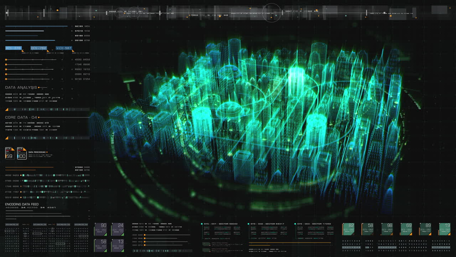Select the rightmost DCS-062 tile showing 19
The image size is (456, 257).
[445, 228]
